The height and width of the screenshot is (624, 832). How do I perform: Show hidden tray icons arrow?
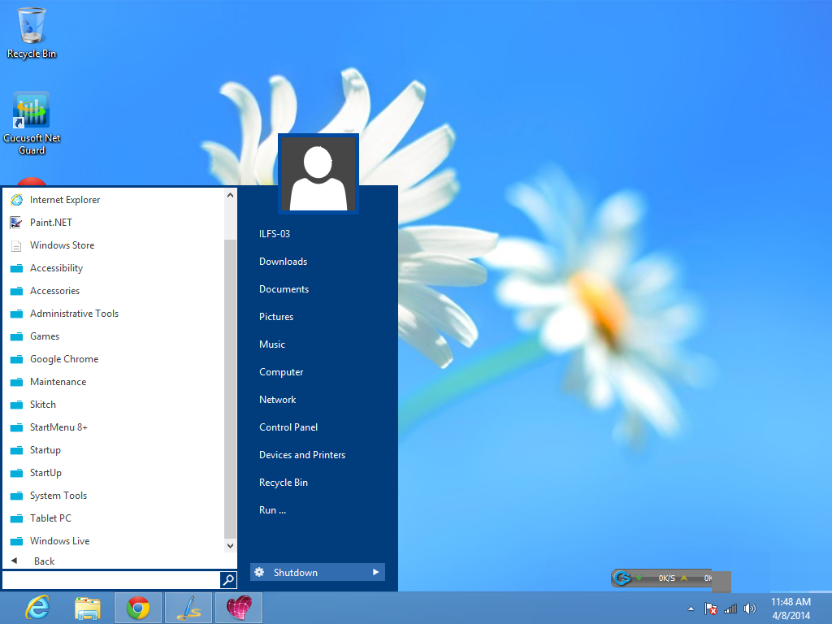(x=691, y=609)
